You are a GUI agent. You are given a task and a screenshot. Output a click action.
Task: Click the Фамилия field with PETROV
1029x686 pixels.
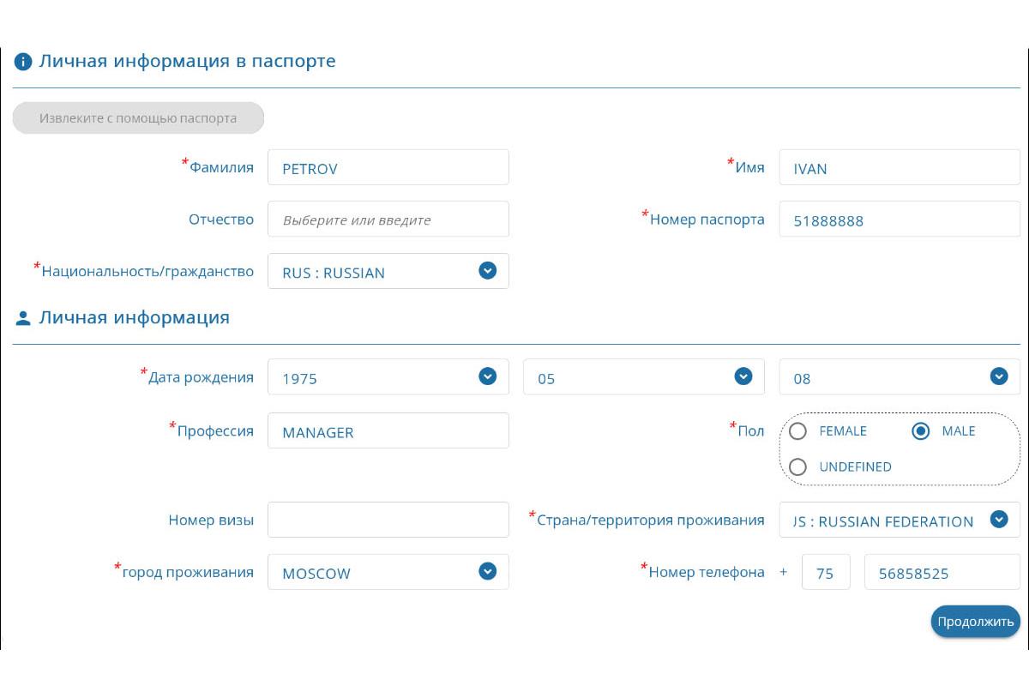tap(388, 167)
